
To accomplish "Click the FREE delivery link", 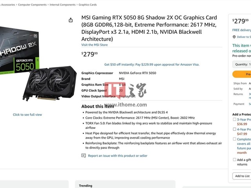I will [x=242, y=30].
